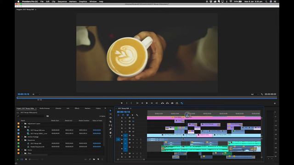Click the Extract button

[167, 103]
